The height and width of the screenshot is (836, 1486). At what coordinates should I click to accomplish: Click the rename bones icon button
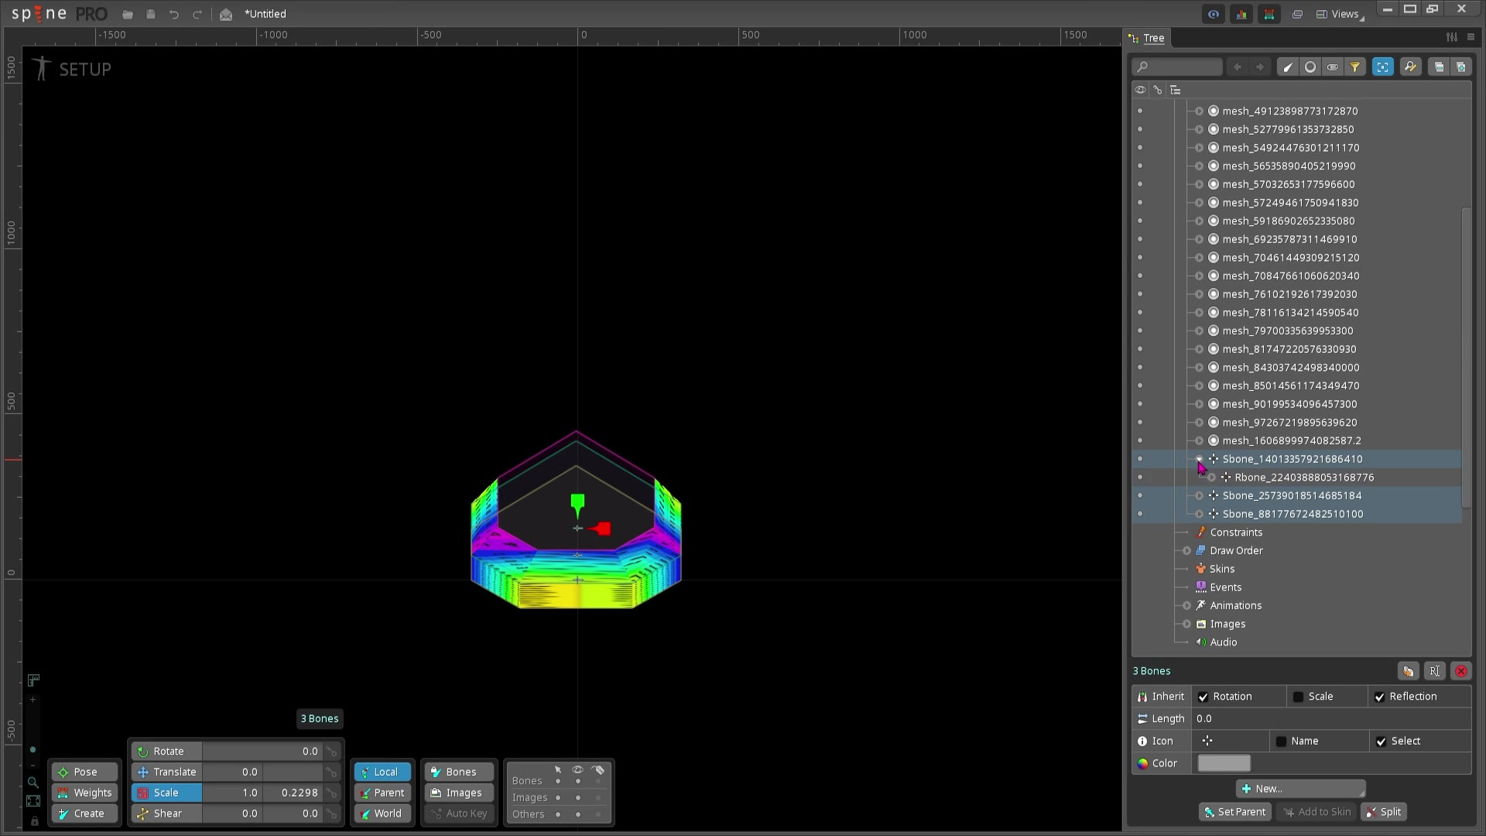coord(1435,671)
